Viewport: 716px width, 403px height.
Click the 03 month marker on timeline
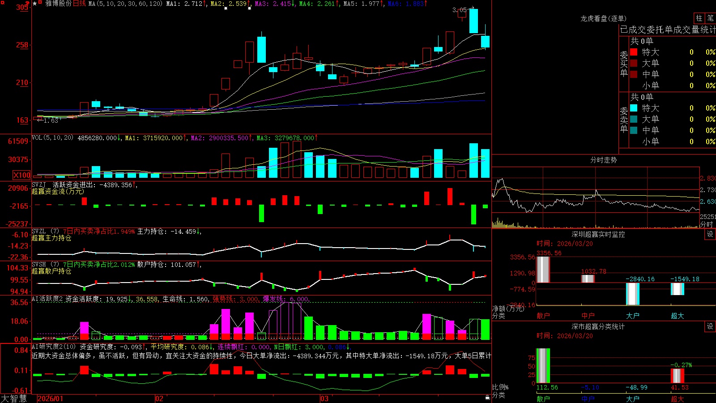pos(324,399)
